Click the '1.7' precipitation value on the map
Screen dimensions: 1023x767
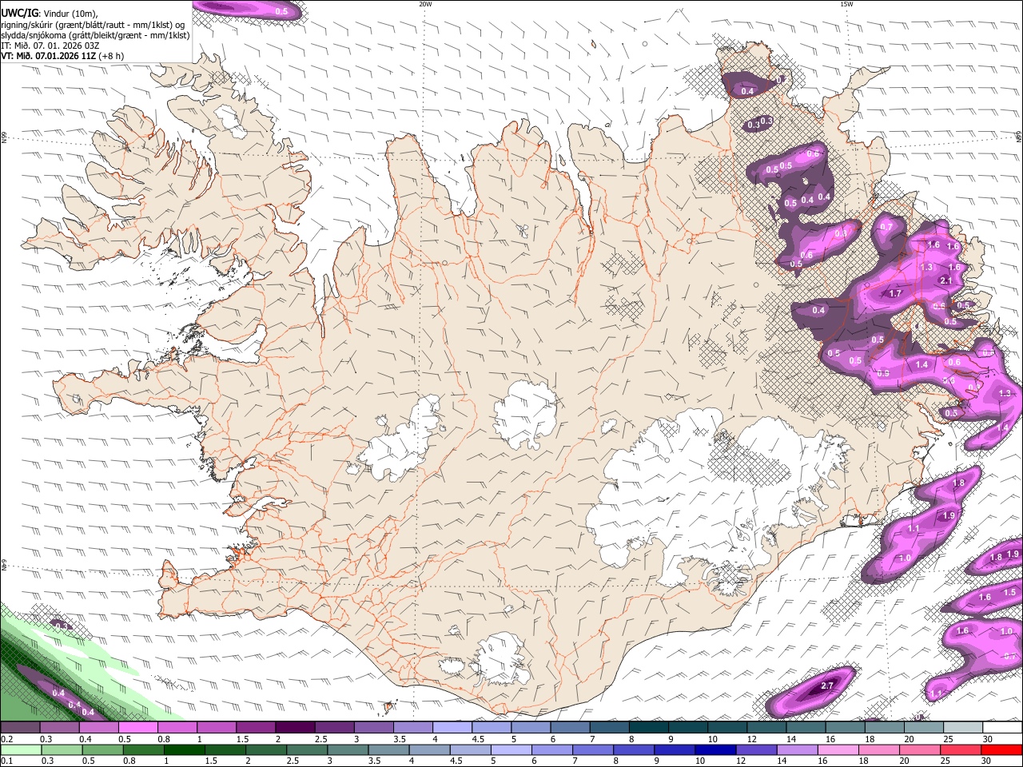point(895,293)
